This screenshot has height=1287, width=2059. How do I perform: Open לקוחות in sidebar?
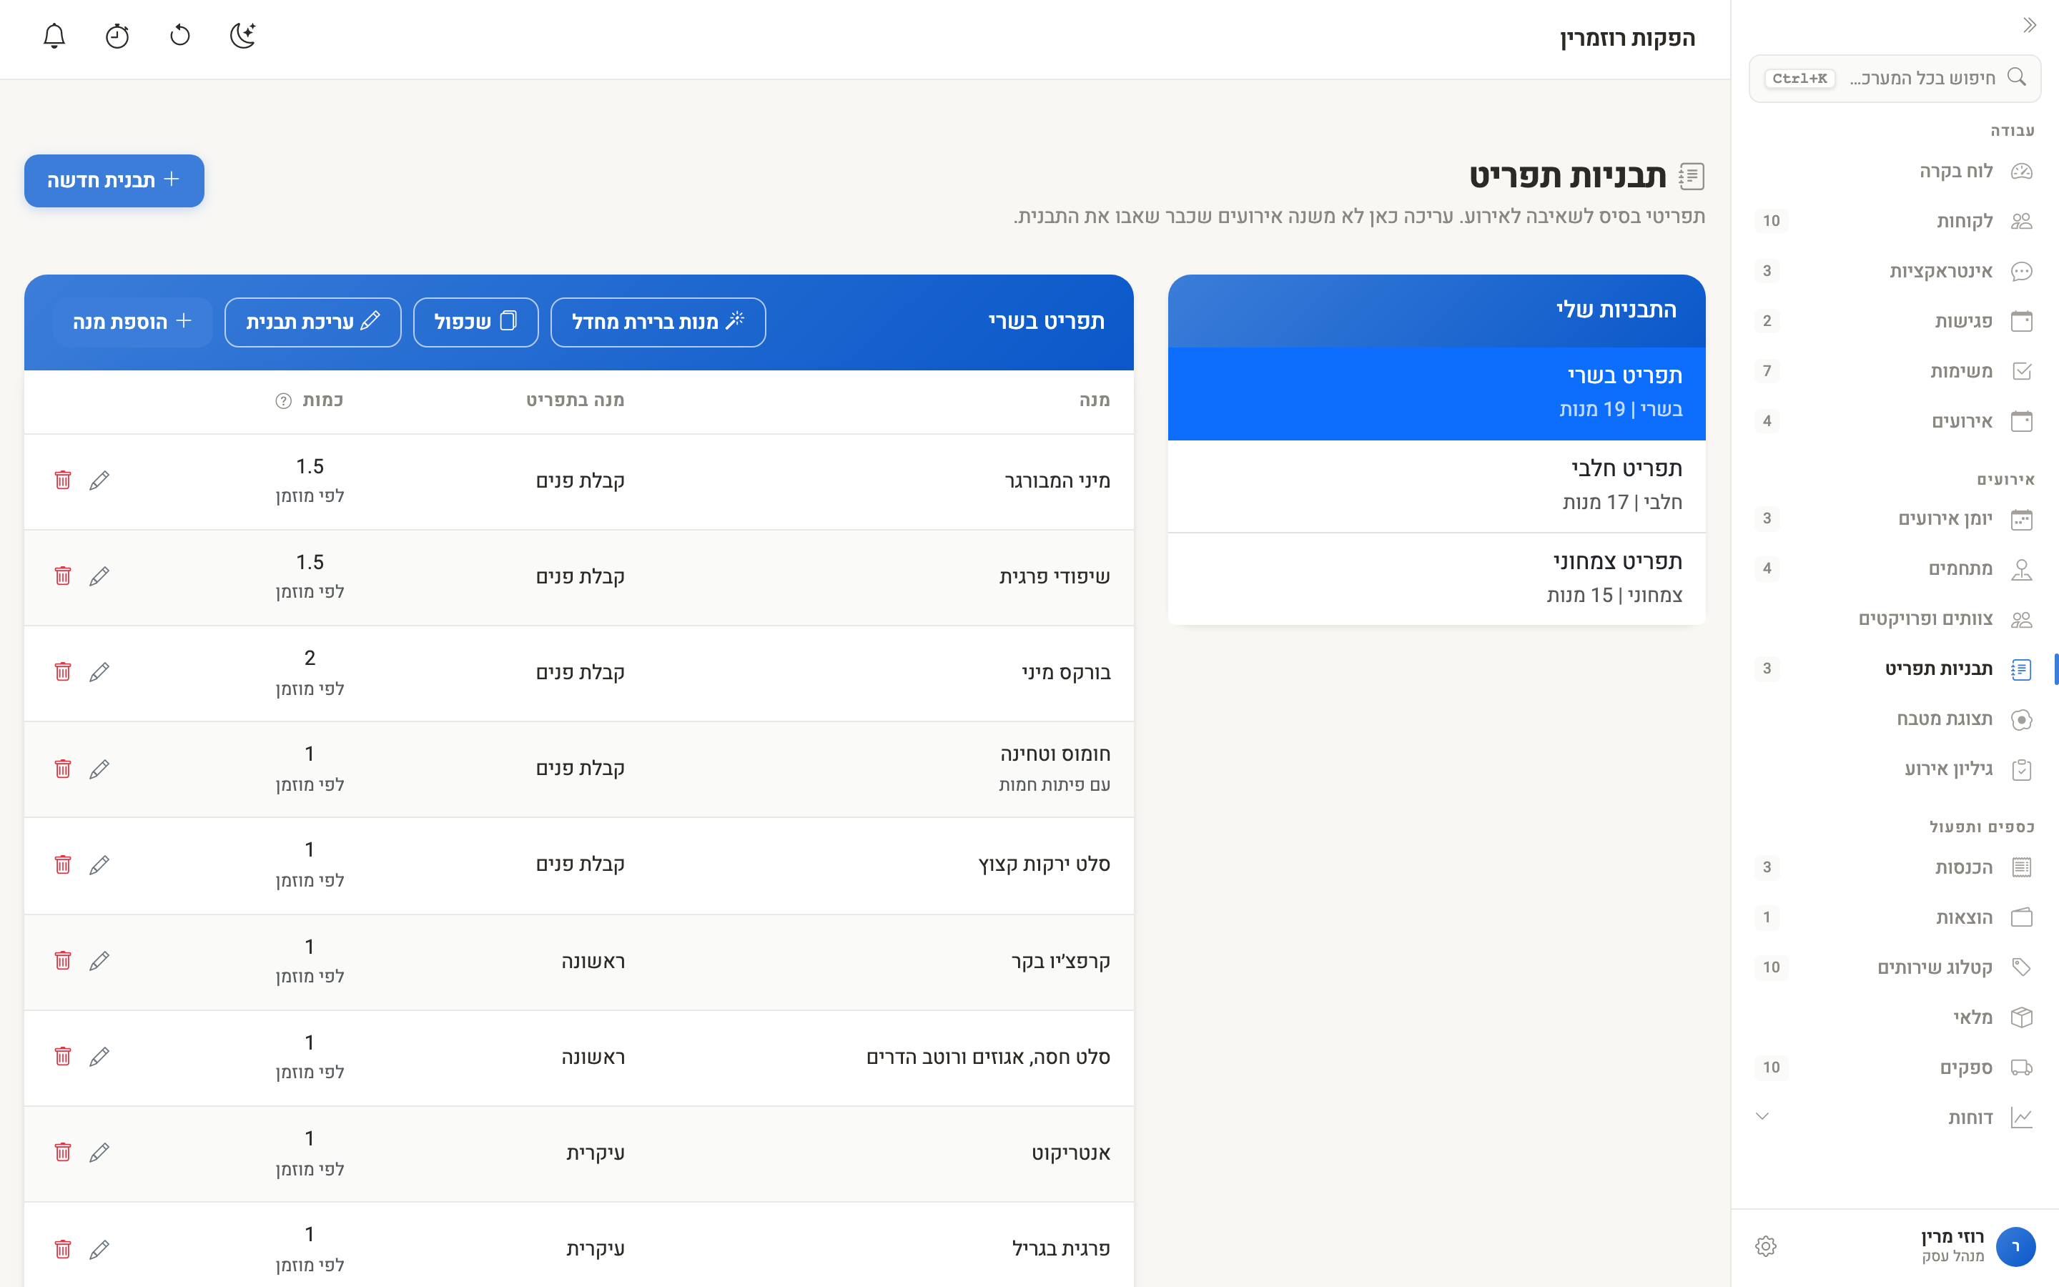click(x=1895, y=222)
